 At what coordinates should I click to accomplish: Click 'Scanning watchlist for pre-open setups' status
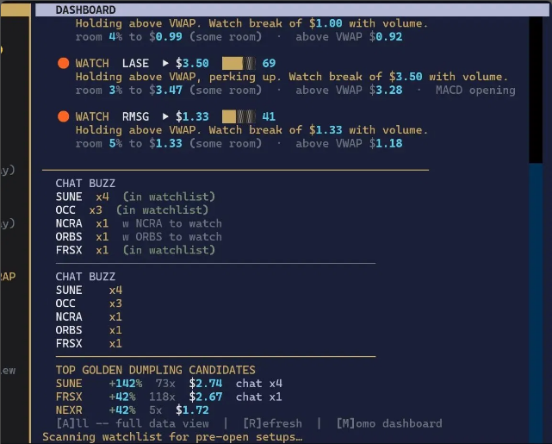[172, 437]
